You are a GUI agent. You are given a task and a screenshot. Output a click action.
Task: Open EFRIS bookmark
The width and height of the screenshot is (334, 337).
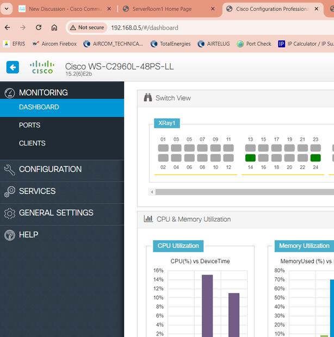(14, 44)
